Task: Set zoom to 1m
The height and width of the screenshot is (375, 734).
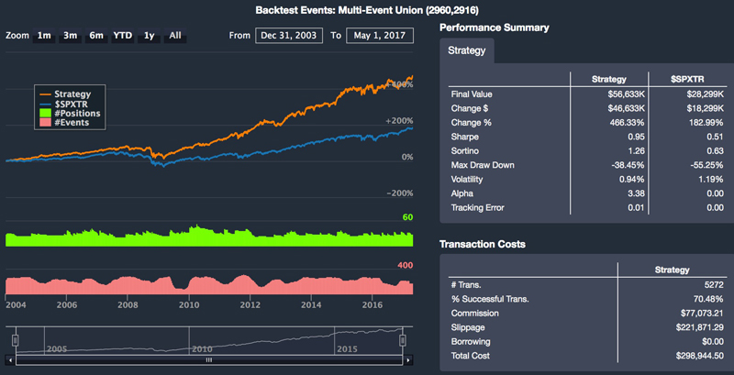Action: click(44, 36)
